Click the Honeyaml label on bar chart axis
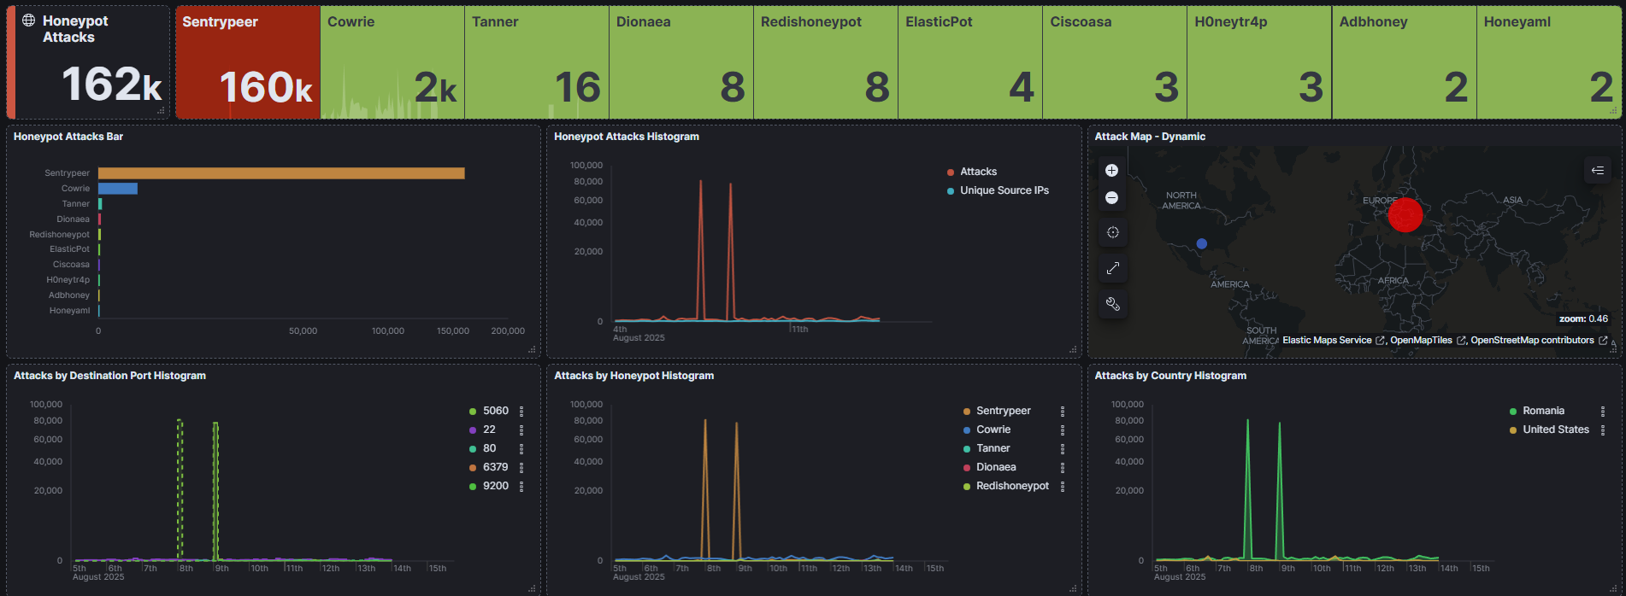 click(x=69, y=311)
